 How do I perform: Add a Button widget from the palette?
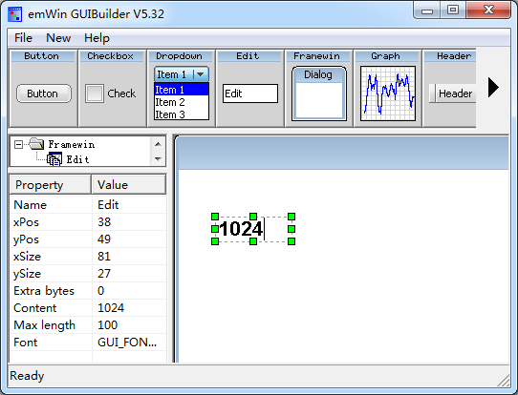[44, 89]
